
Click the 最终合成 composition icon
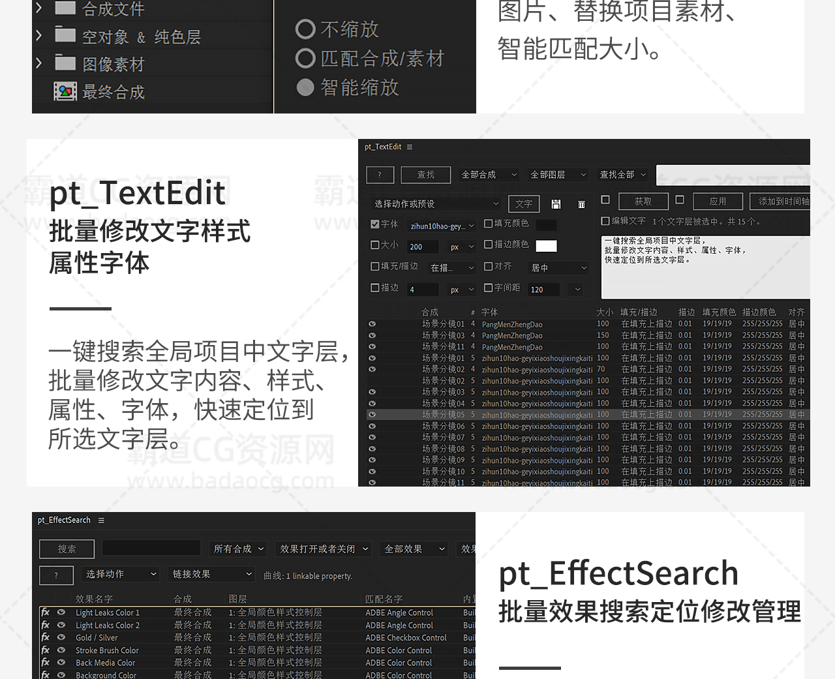[x=65, y=92]
